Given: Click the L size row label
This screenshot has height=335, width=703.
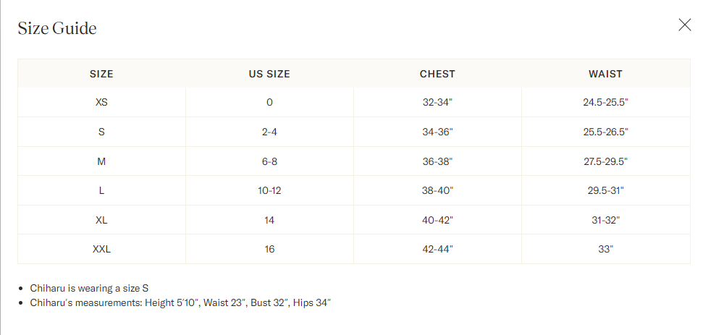Looking at the screenshot, I should (101, 190).
